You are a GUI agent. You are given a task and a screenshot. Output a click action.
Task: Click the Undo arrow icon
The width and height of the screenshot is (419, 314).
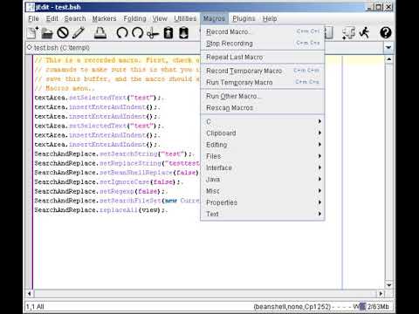coord(122,33)
